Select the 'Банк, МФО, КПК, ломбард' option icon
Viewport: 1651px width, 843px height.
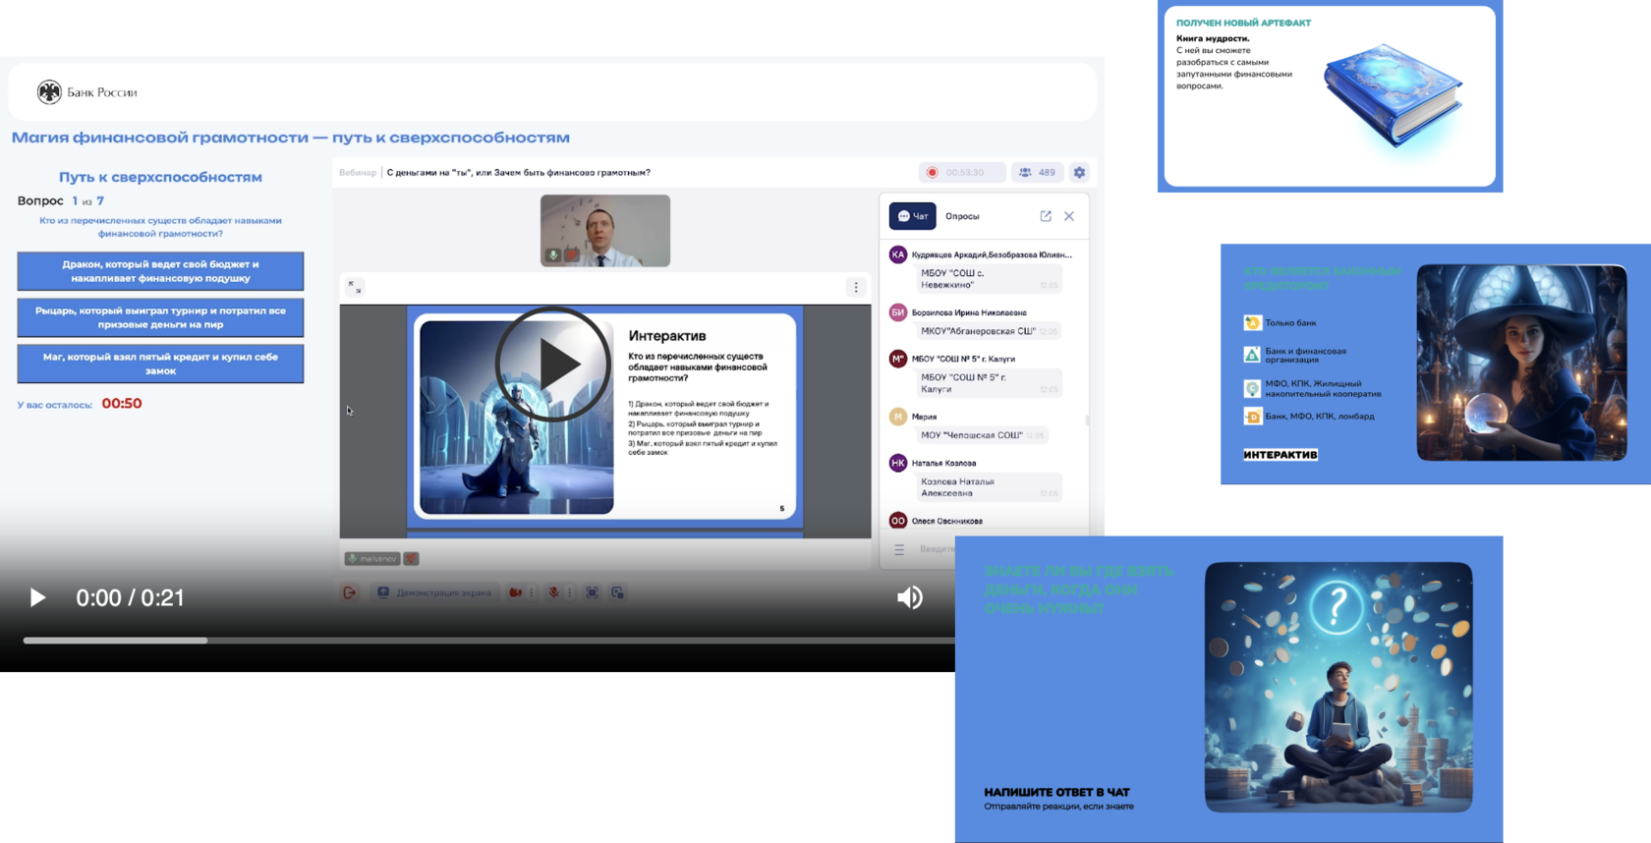click(x=1252, y=417)
